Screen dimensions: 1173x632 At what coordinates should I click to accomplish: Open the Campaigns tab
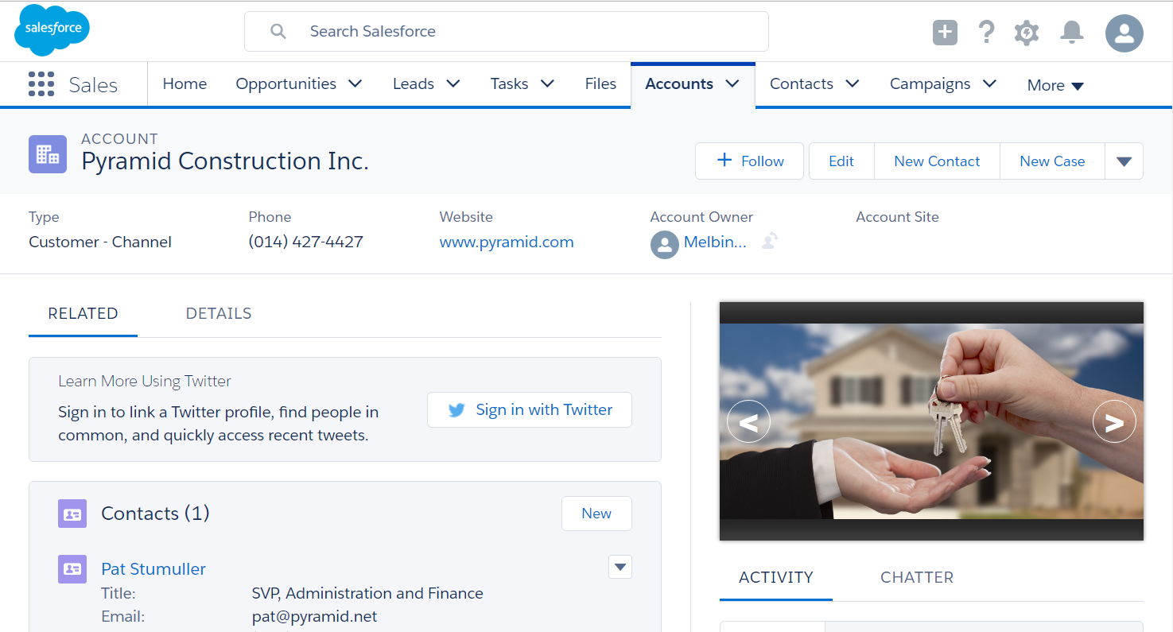(x=930, y=83)
